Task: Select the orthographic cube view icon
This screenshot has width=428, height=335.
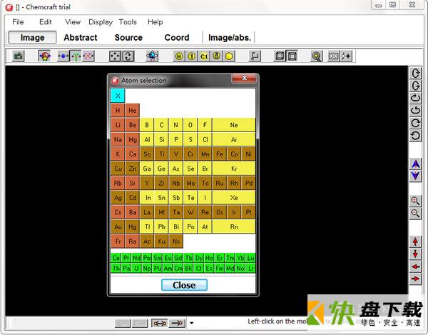Action: tap(280, 56)
